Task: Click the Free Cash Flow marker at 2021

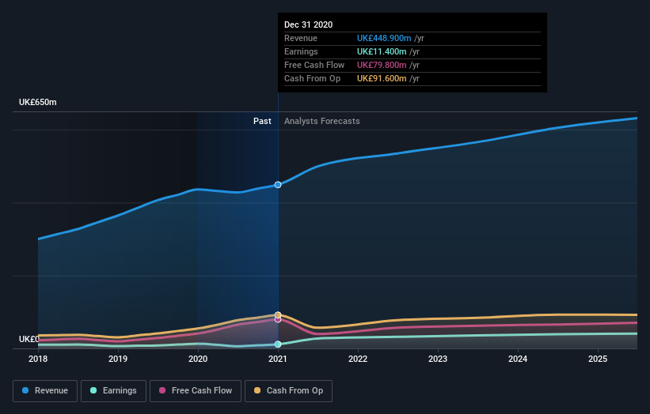Action: click(278, 320)
